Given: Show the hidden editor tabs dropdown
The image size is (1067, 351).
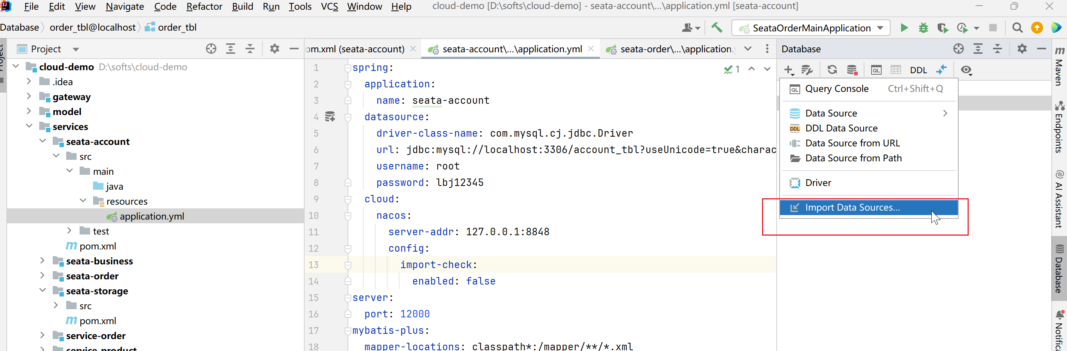Looking at the screenshot, I should click(747, 49).
